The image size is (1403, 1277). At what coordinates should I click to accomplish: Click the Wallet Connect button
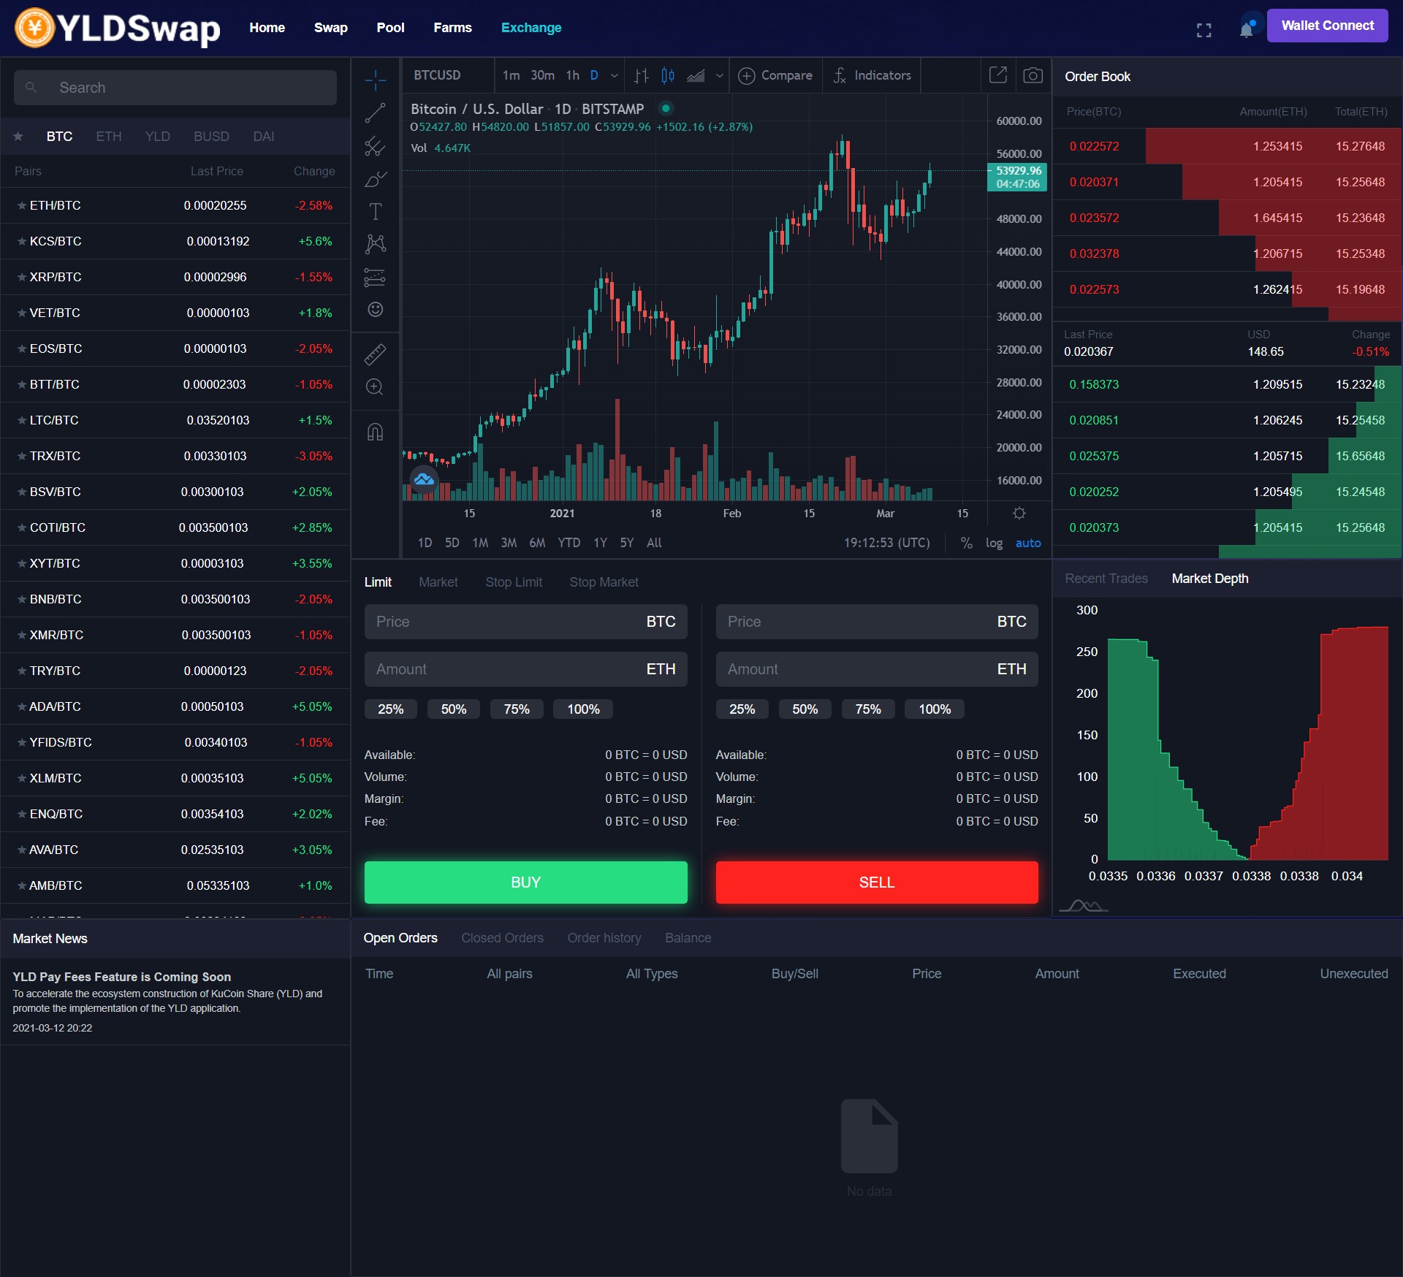[1327, 26]
